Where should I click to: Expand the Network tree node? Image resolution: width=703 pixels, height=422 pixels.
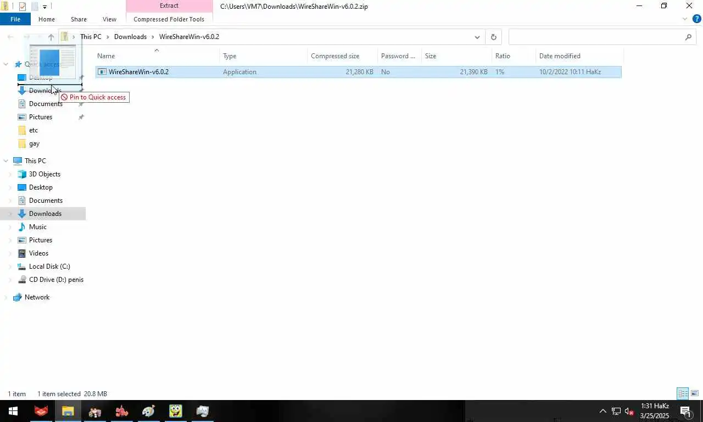point(6,297)
